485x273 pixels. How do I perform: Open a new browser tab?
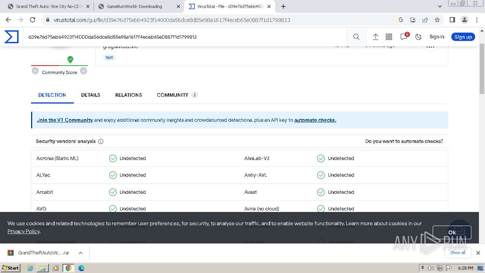tap(283, 6)
